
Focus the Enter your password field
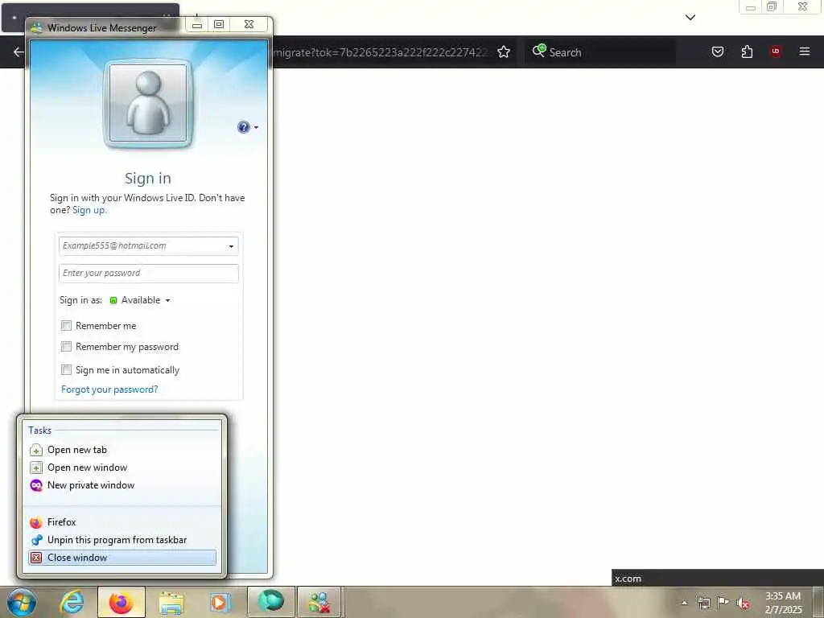[149, 274]
